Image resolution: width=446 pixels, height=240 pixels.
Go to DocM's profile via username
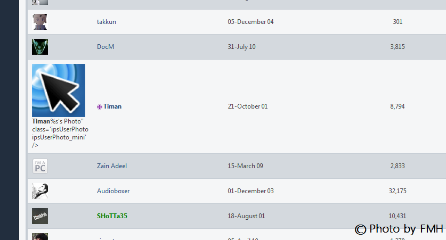click(x=106, y=47)
